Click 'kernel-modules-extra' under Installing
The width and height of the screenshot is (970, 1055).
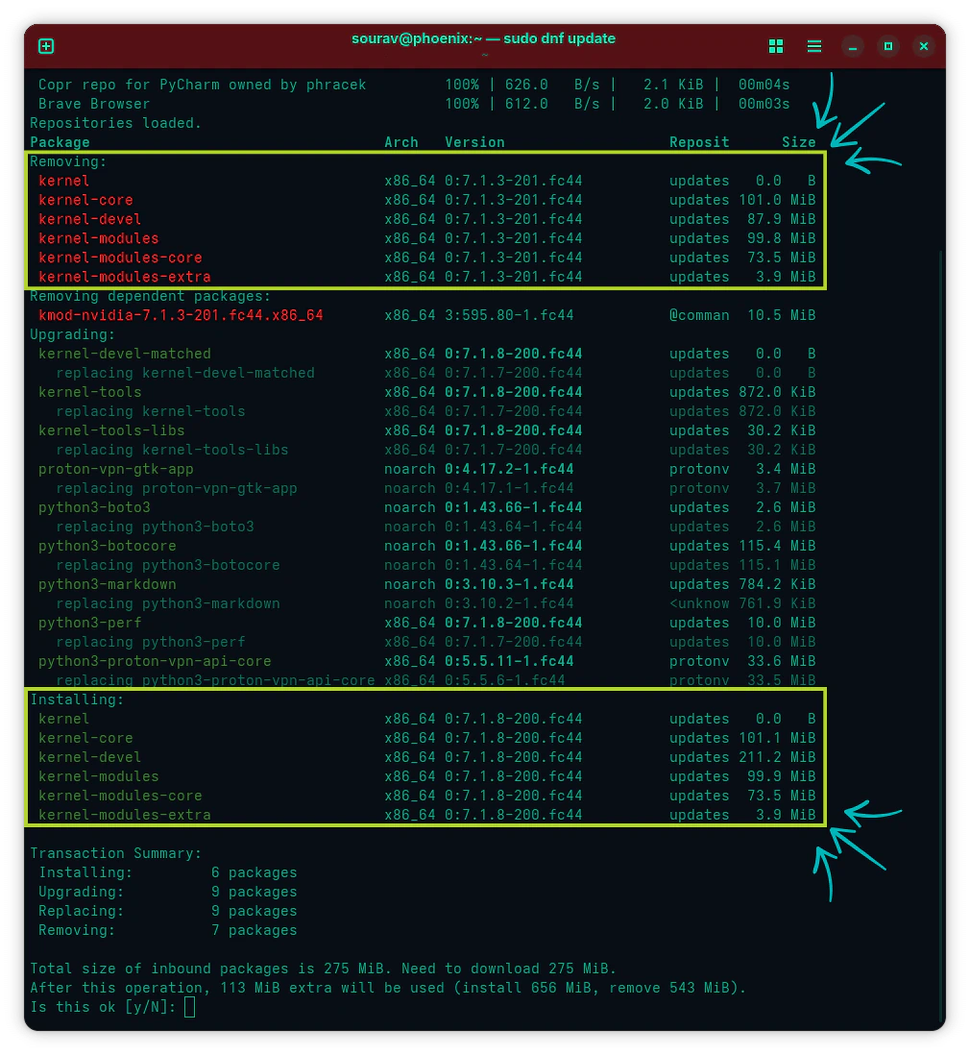point(125,815)
